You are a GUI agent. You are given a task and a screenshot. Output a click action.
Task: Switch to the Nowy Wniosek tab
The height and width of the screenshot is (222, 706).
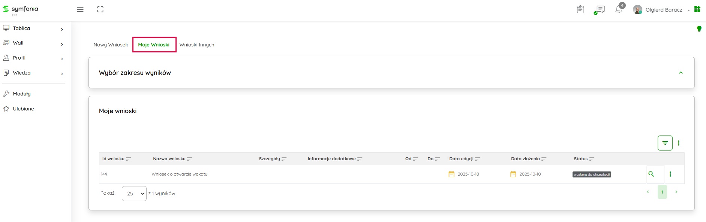point(111,45)
